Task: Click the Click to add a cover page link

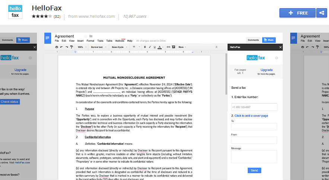Action: point(251,116)
